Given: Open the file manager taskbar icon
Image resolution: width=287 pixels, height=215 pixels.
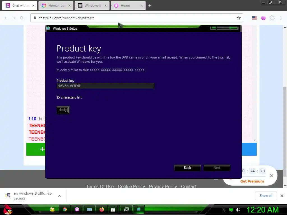Looking at the screenshot, I should 52,209.
